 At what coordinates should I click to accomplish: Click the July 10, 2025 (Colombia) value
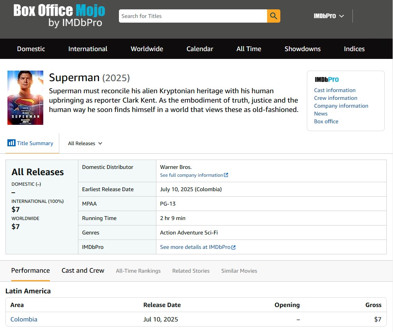pyautogui.click(x=191, y=189)
